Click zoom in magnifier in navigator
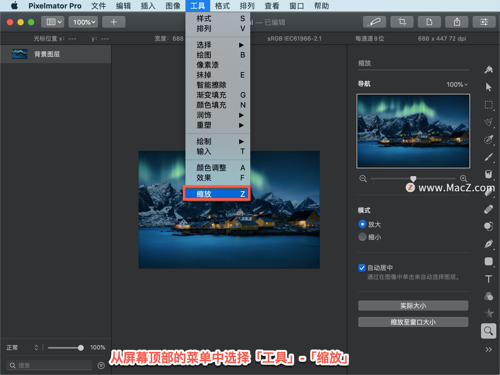The image size is (500, 375). 464,179
